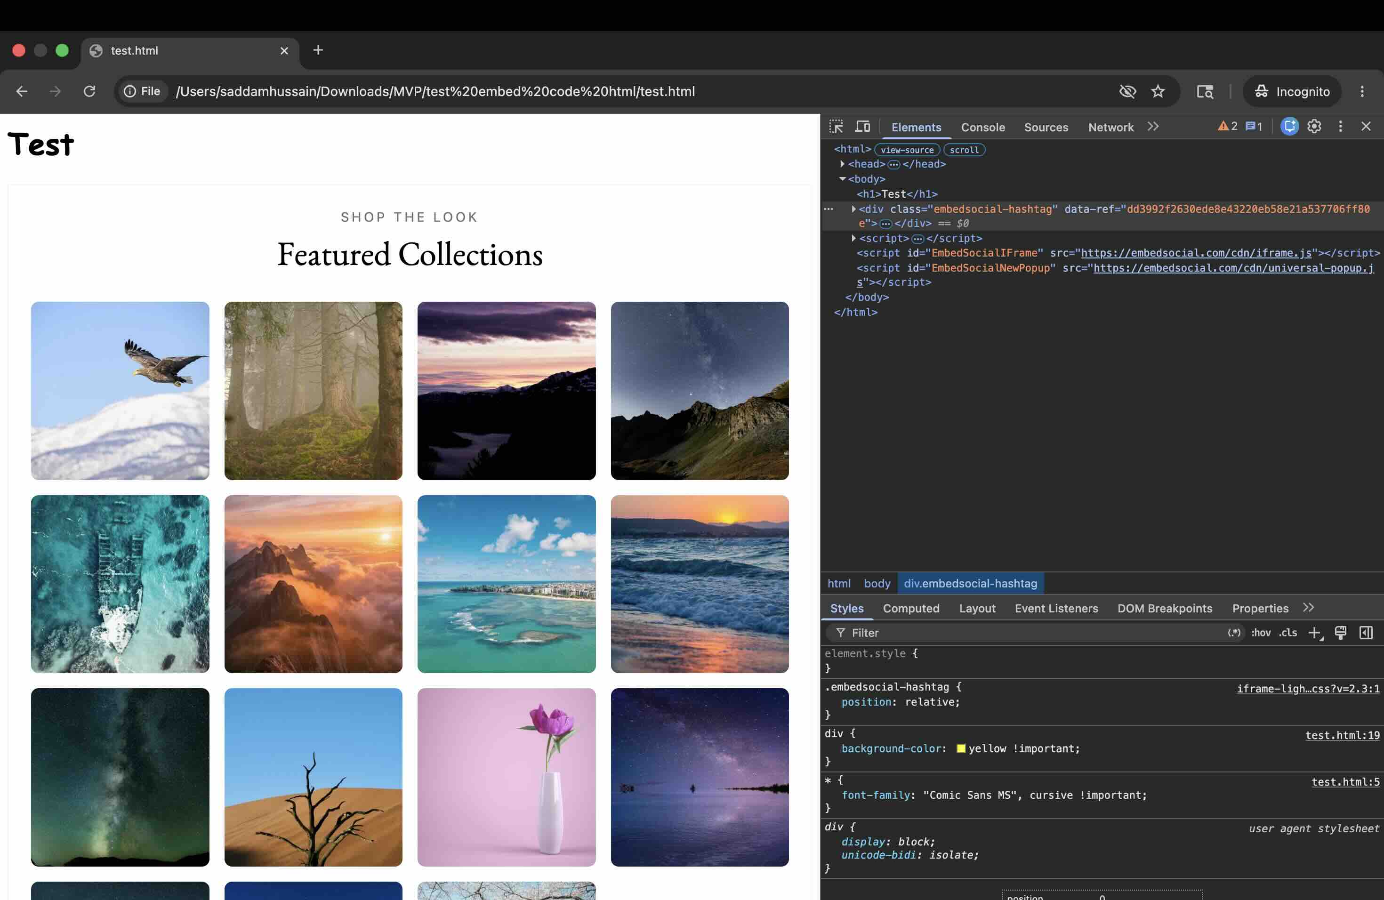Click the File site info icon

(142, 91)
